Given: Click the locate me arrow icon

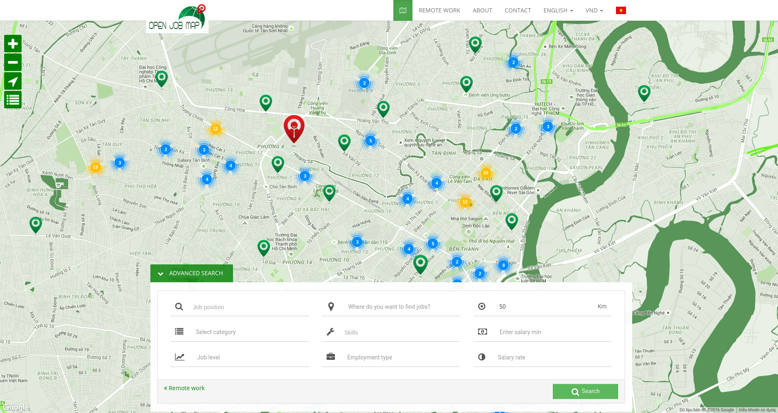Looking at the screenshot, I should [13, 81].
